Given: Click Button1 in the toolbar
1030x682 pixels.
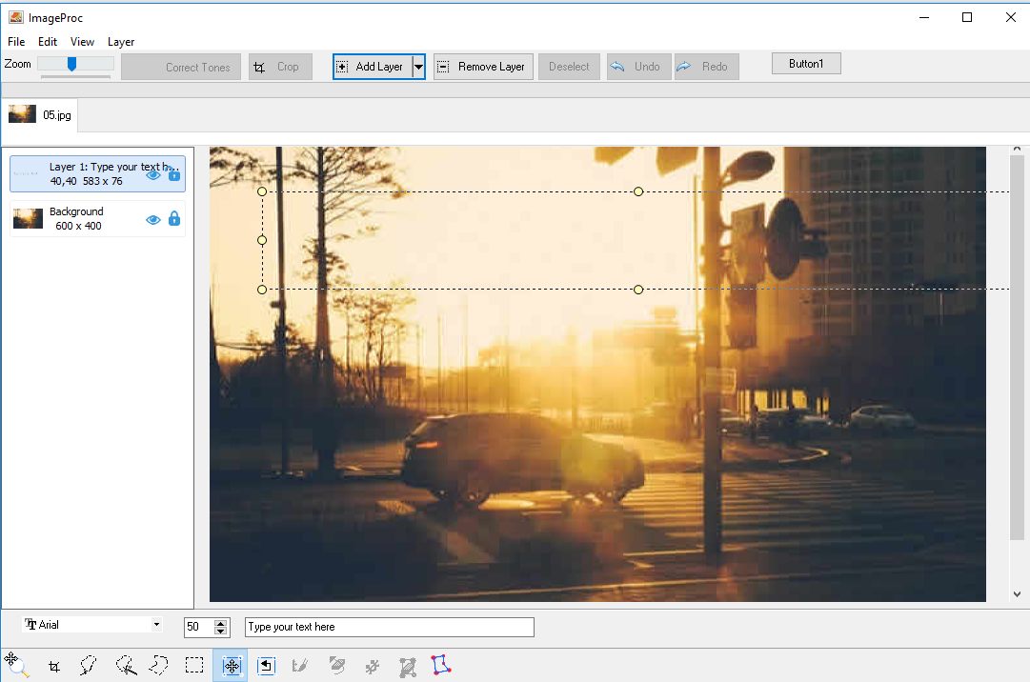Looking at the screenshot, I should pos(806,64).
